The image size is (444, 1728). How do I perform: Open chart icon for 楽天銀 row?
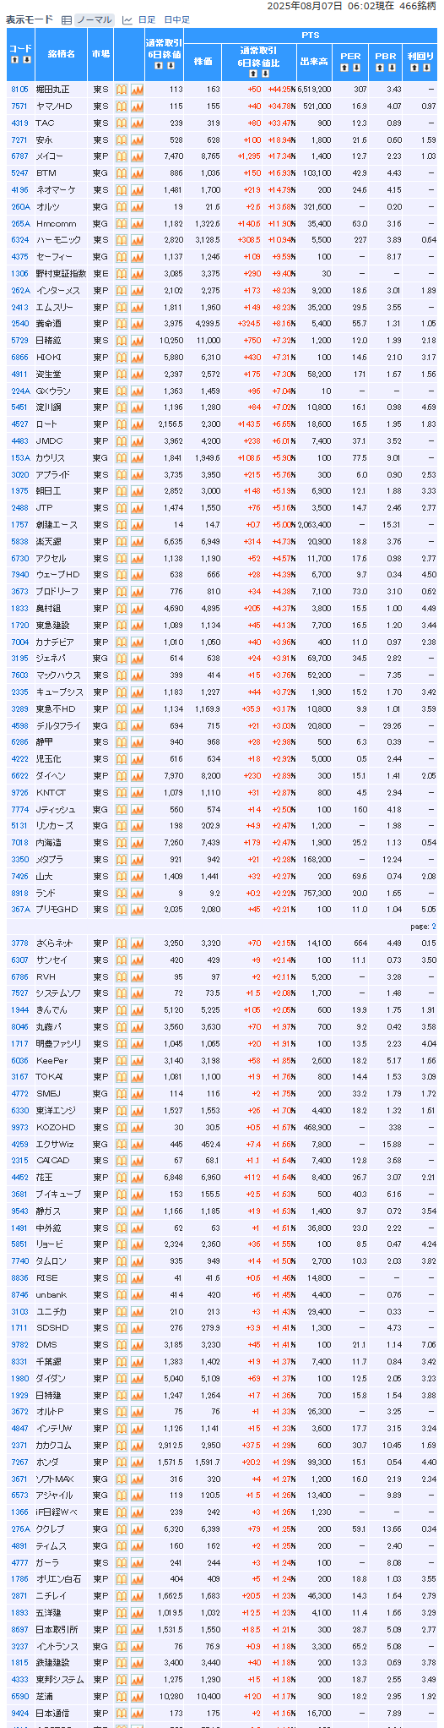click(137, 541)
